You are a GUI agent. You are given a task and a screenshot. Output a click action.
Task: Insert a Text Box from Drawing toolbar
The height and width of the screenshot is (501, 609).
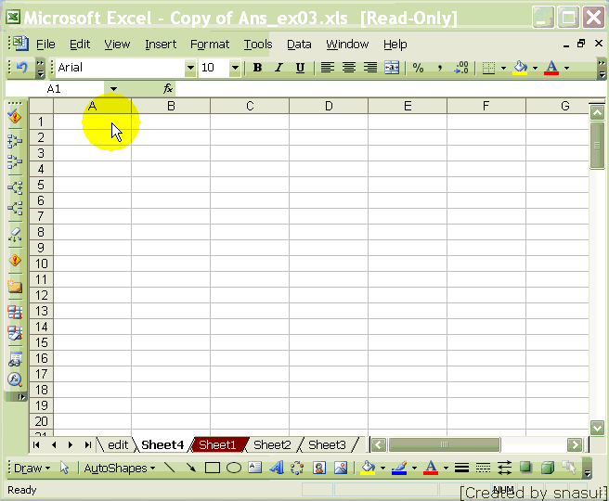254,468
